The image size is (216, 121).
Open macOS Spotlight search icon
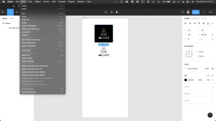179,2
